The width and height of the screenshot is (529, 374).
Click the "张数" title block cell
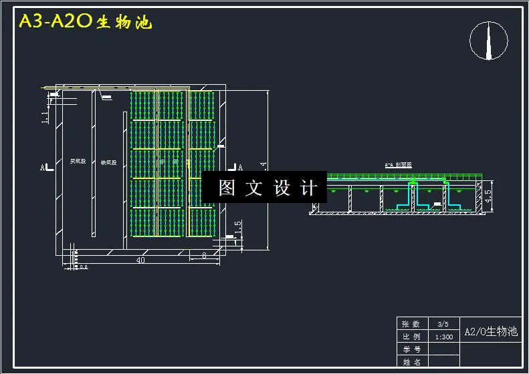click(412, 323)
